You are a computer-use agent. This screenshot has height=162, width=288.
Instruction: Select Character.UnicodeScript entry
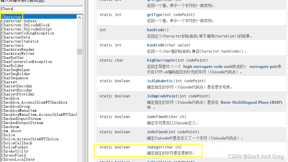[27, 29]
